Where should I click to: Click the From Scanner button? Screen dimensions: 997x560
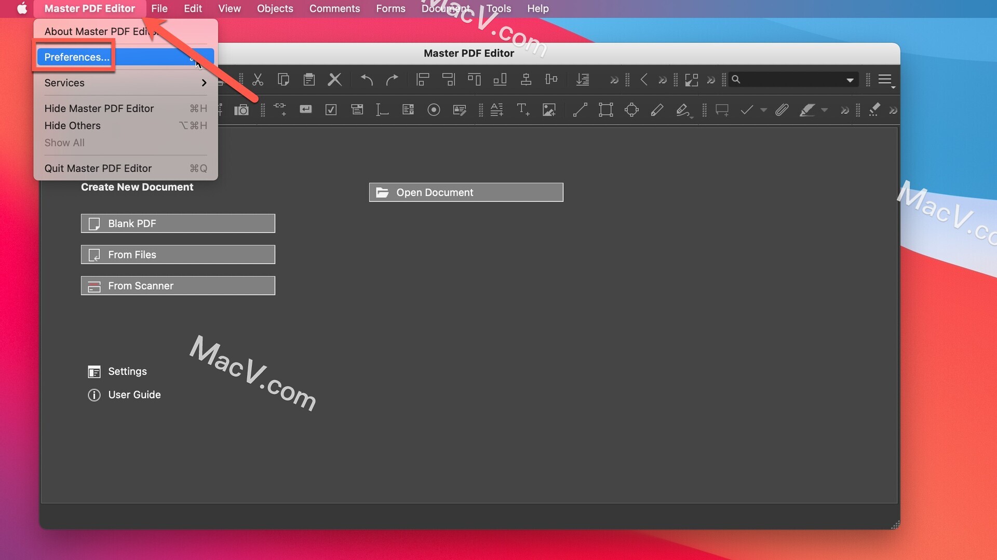tap(178, 286)
